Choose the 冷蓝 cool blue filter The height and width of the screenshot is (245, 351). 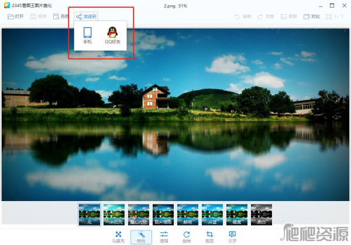pos(212,214)
